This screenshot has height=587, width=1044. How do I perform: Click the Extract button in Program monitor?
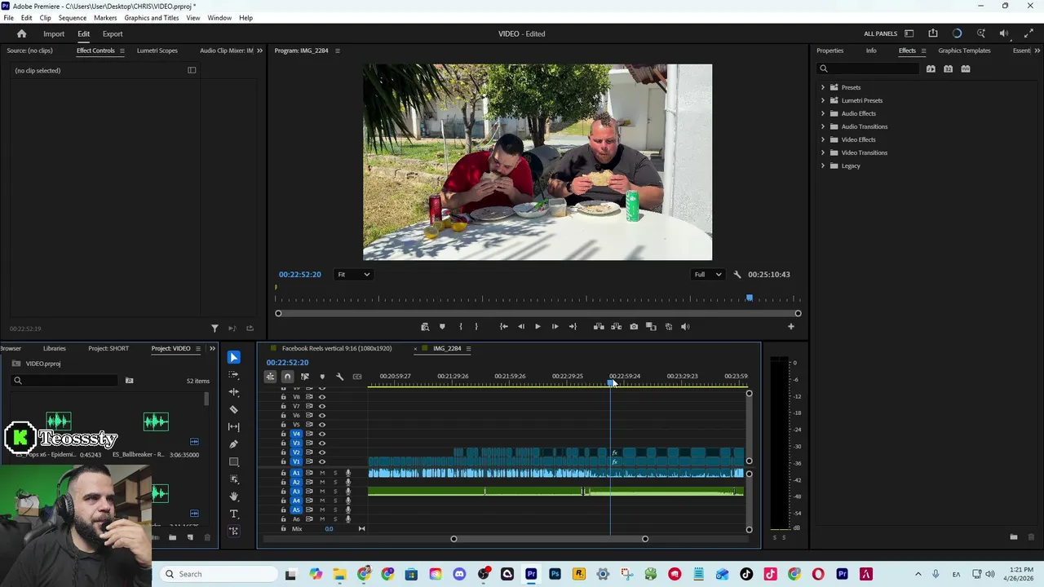click(616, 326)
